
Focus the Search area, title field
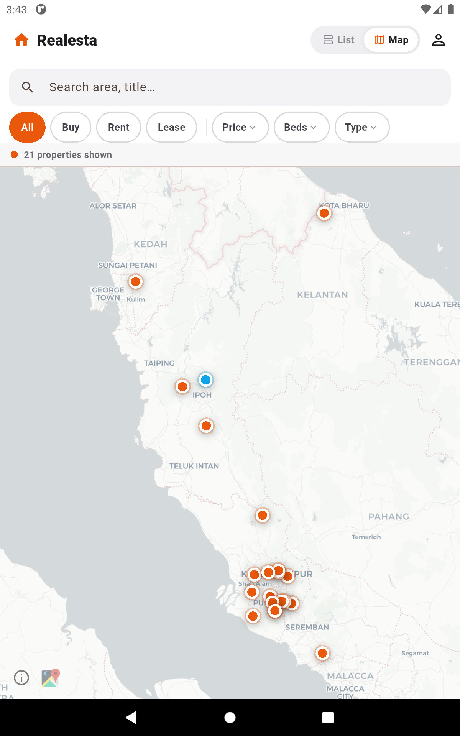tap(230, 87)
